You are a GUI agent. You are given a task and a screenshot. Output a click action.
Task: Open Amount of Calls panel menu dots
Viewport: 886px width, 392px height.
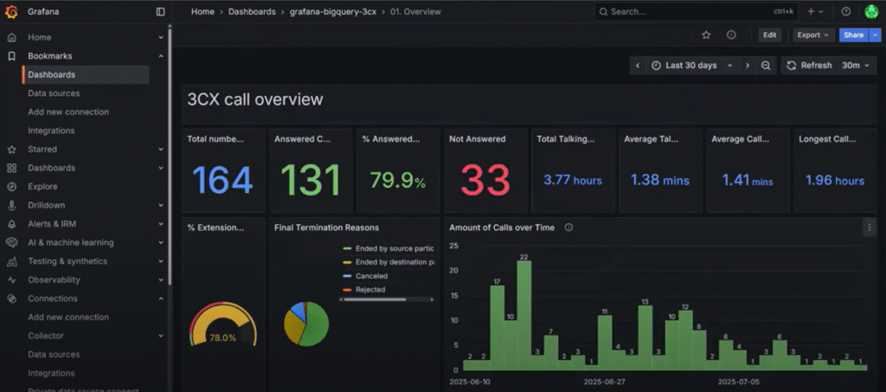(869, 228)
